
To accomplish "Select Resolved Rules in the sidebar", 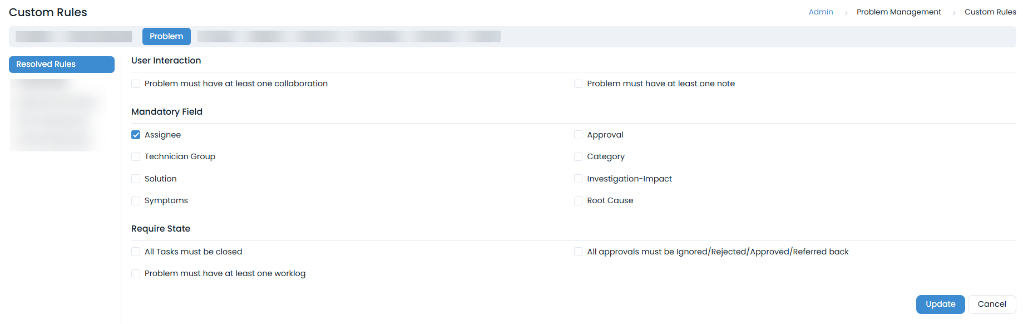I will (61, 65).
